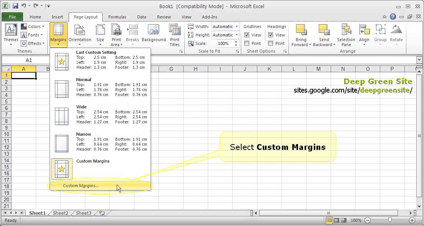Expand the Width Automatic dropdown

pos(237,27)
